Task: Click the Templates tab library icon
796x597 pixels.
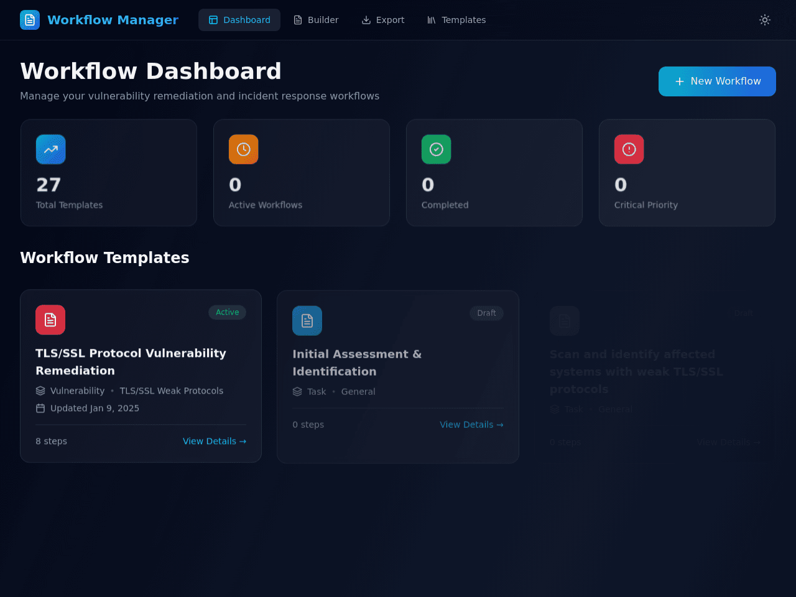Action: click(432, 20)
